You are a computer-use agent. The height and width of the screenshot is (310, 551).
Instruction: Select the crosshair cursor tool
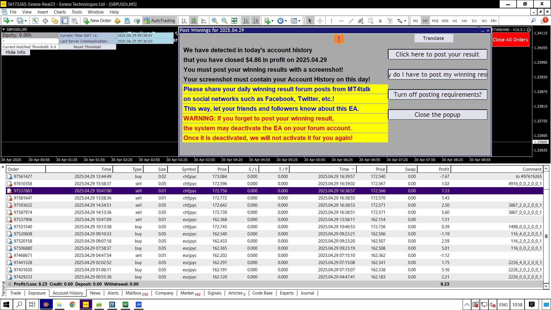(320, 21)
